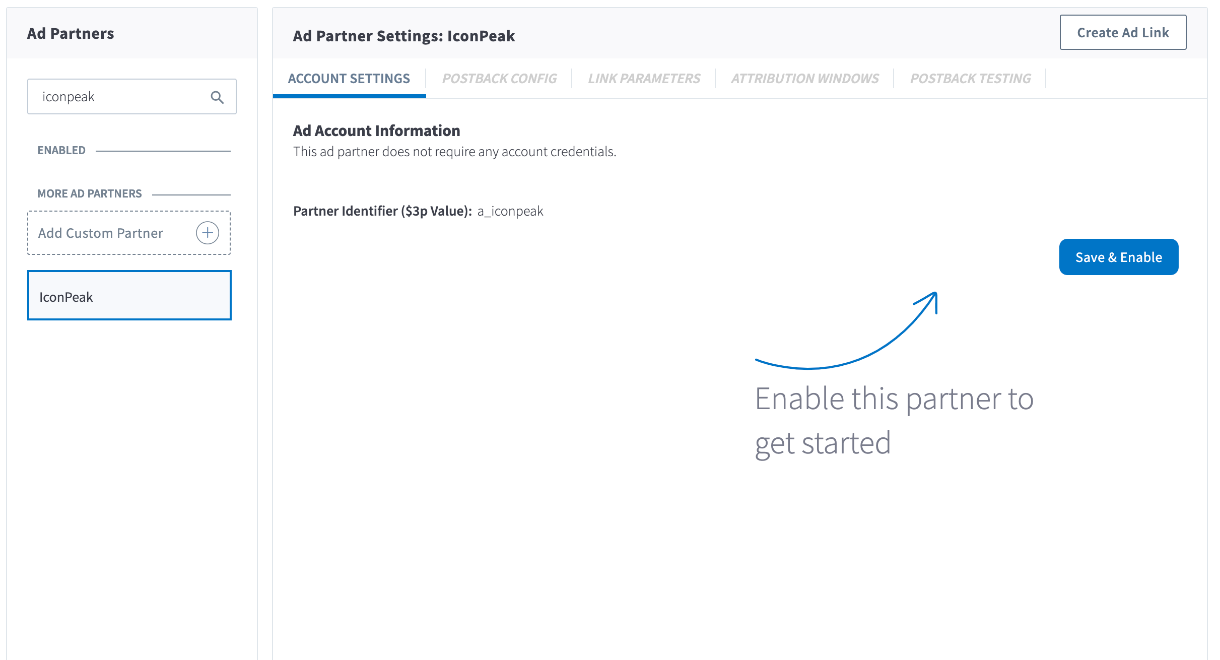Click the Ad Partners panel title

coord(71,34)
